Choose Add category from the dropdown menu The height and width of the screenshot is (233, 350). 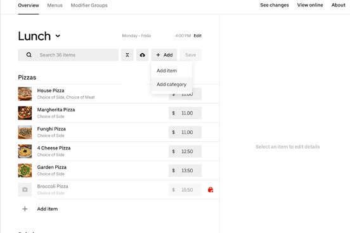pyautogui.click(x=171, y=84)
